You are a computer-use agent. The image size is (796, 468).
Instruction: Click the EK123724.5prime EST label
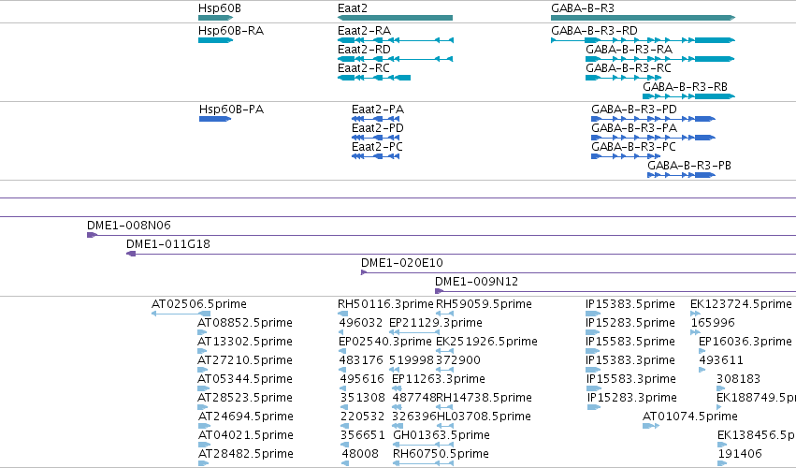coord(741,304)
